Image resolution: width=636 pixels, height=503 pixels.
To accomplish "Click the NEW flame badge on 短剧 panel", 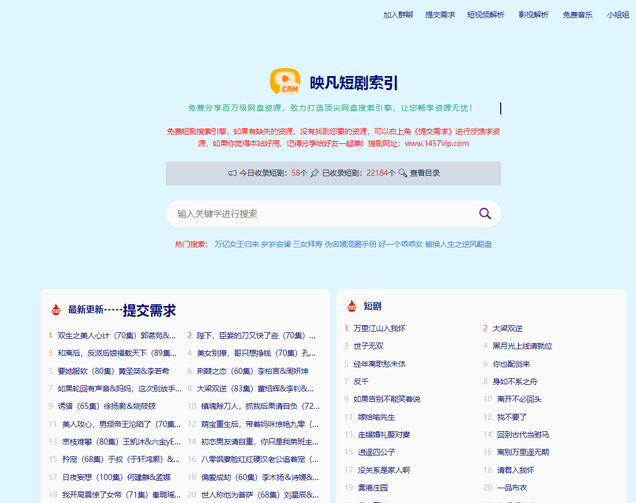I will click(351, 305).
